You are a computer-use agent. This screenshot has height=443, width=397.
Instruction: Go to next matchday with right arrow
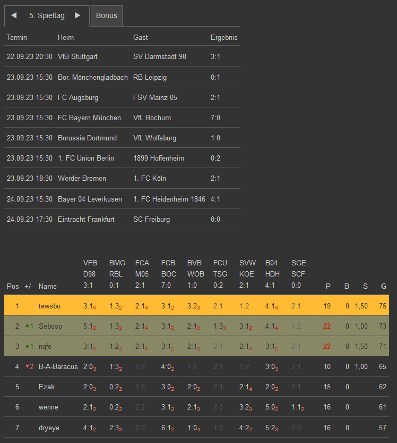[77, 16]
